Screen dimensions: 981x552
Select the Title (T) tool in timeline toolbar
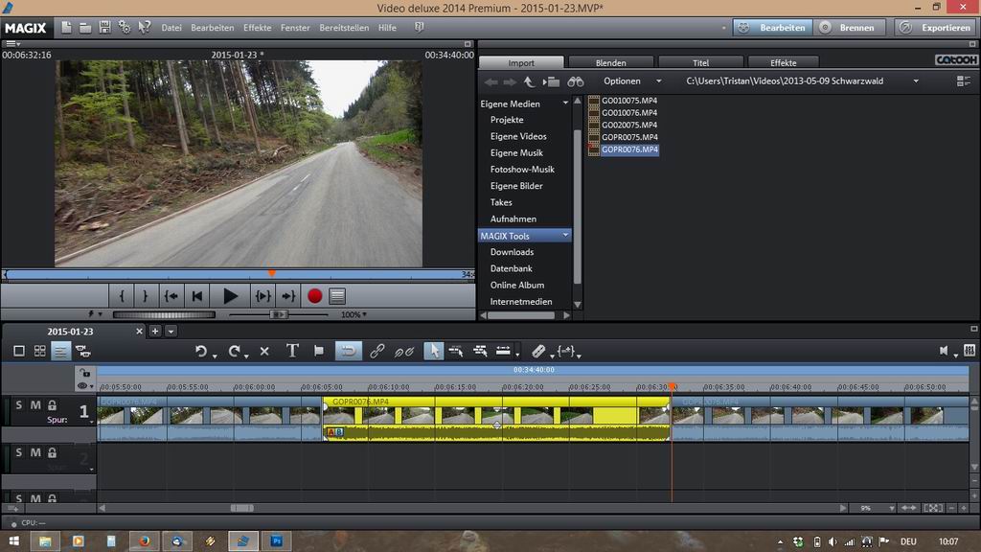coord(292,352)
